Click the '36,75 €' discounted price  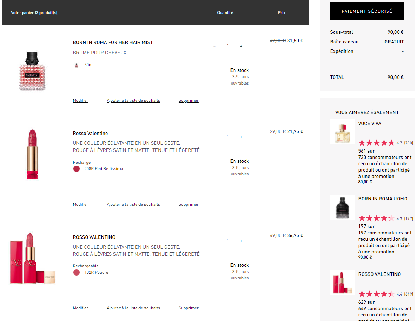pyautogui.click(x=295, y=235)
